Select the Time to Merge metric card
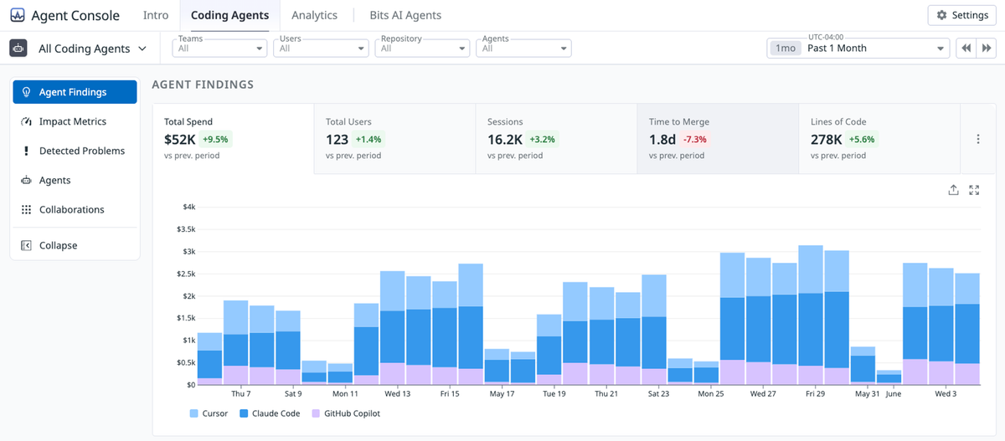Viewport: 1005px width, 441px height. (718, 139)
